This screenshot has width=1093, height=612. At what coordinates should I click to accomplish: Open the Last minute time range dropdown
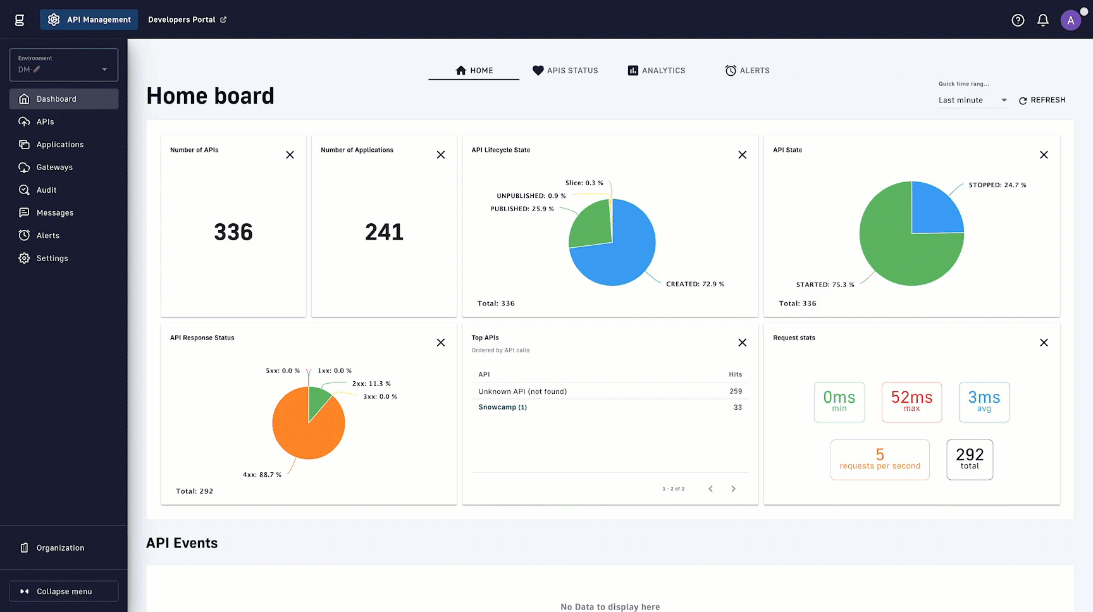pyautogui.click(x=972, y=100)
